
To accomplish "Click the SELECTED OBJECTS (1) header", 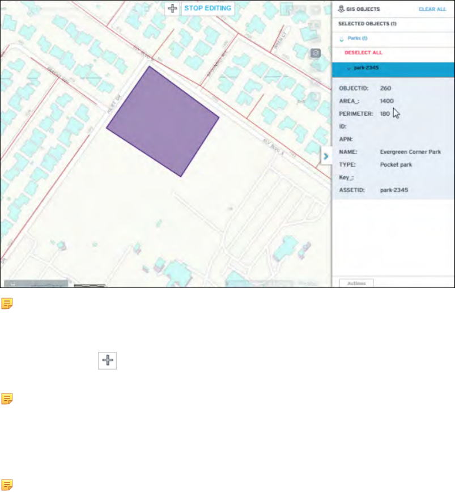I will click(367, 24).
